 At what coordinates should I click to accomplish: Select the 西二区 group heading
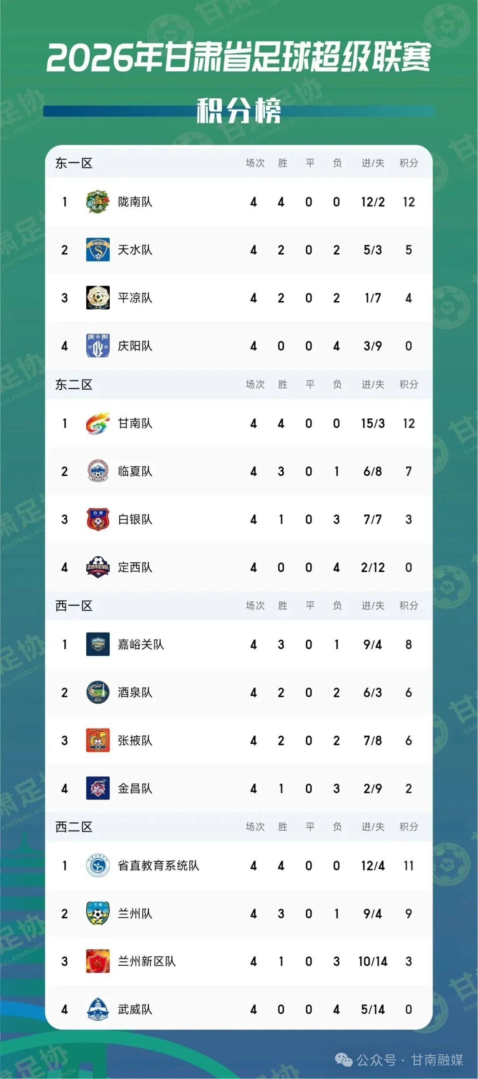(74, 827)
